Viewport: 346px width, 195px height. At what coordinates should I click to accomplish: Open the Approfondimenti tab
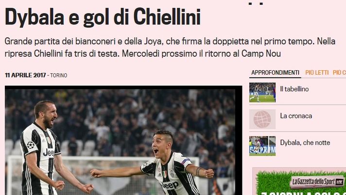pos(275,73)
